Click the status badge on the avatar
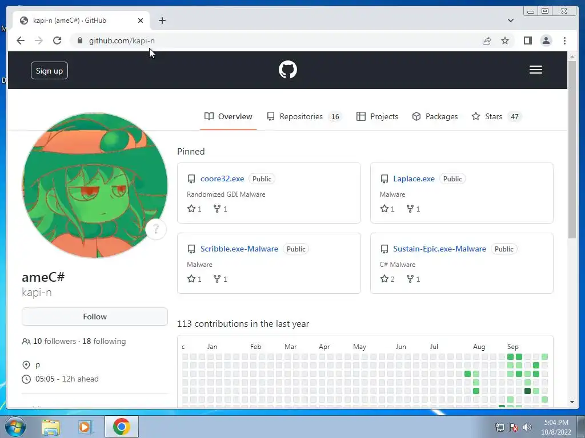The height and width of the screenshot is (438, 585). click(x=156, y=229)
